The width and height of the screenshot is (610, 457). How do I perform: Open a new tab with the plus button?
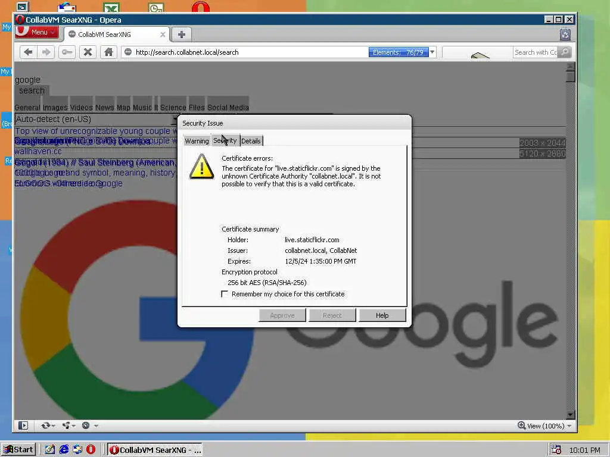pyautogui.click(x=181, y=34)
